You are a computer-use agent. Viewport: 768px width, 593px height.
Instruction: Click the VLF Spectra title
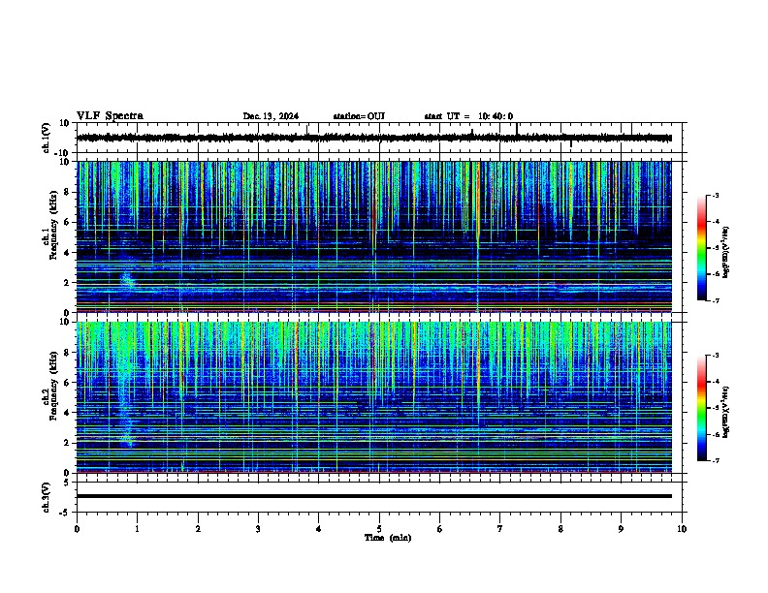(x=110, y=116)
